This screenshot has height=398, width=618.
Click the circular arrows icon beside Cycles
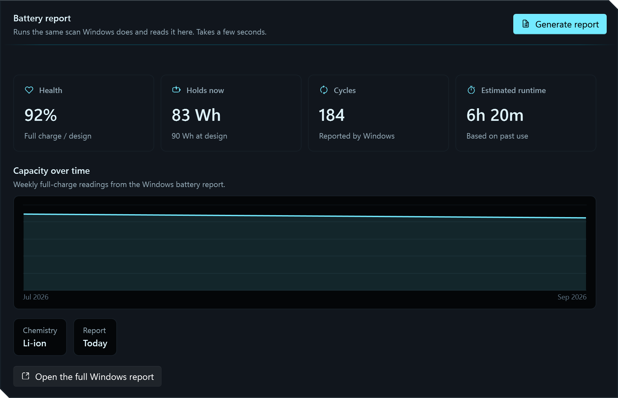pyautogui.click(x=324, y=90)
